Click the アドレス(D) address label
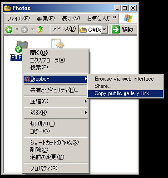Viewport: 168px width, 178px height. coord(64,29)
